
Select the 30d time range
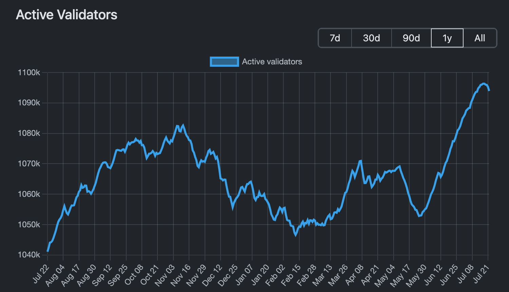(x=371, y=38)
